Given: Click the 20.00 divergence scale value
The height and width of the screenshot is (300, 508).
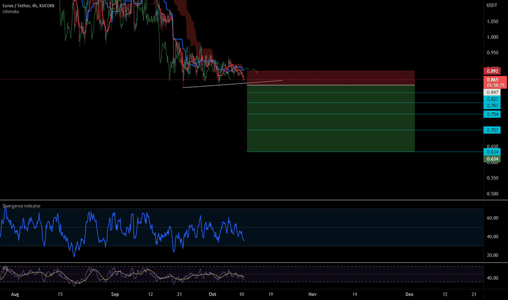Looking at the screenshot, I should tap(492, 255).
